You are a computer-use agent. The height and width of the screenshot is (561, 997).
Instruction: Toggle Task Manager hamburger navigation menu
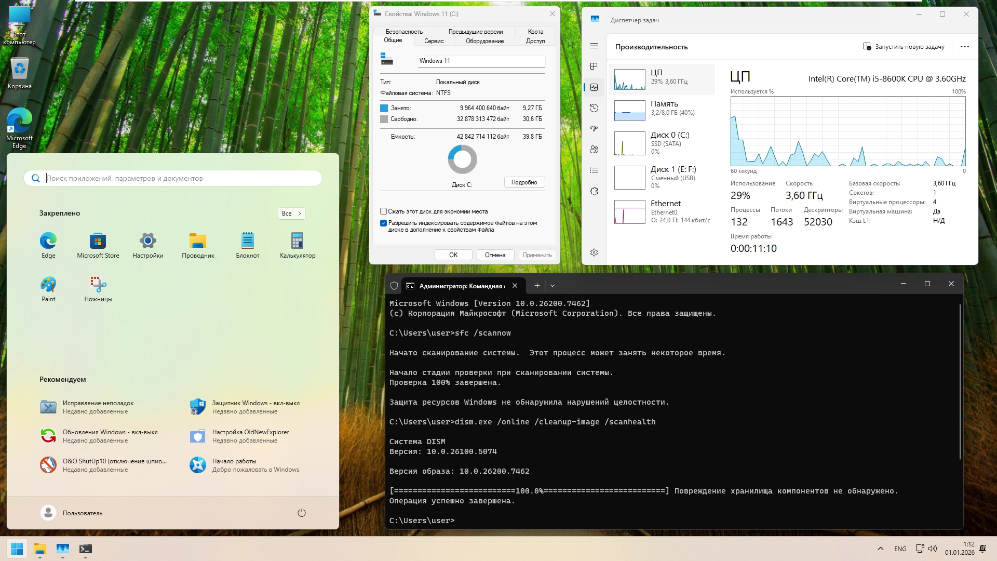coord(594,46)
